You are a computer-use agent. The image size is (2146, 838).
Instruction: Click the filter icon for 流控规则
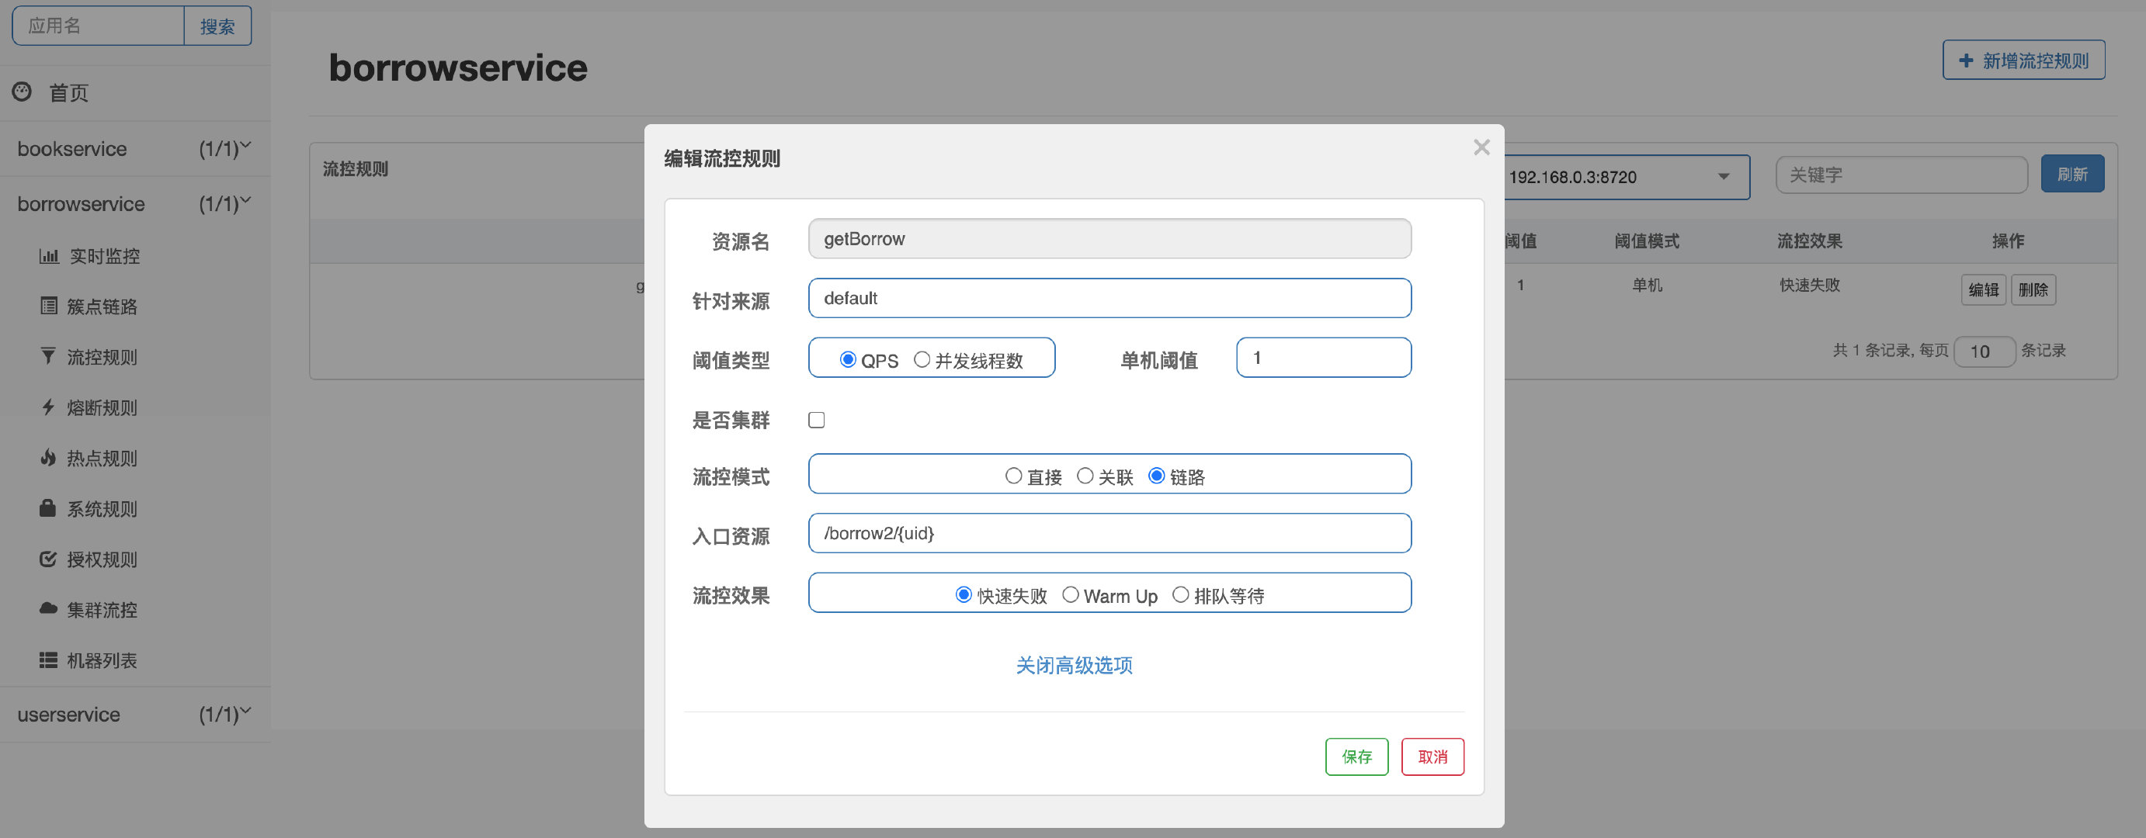48,357
